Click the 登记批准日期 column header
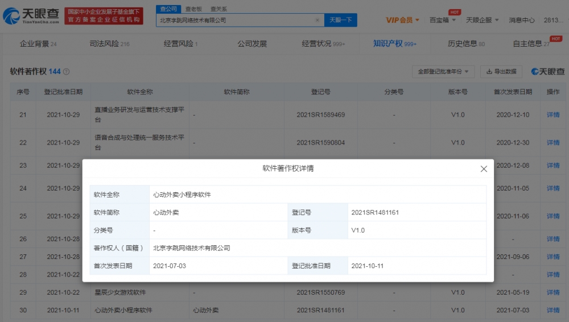Viewport: 569px width, 322px height. click(x=63, y=92)
